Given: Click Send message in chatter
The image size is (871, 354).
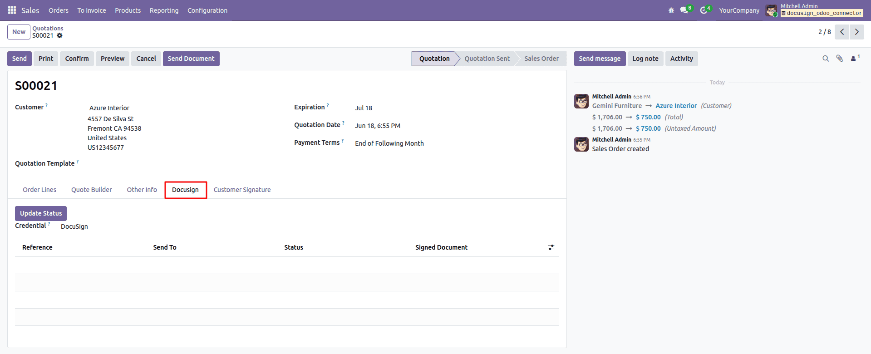Looking at the screenshot, I should (600, 59).
